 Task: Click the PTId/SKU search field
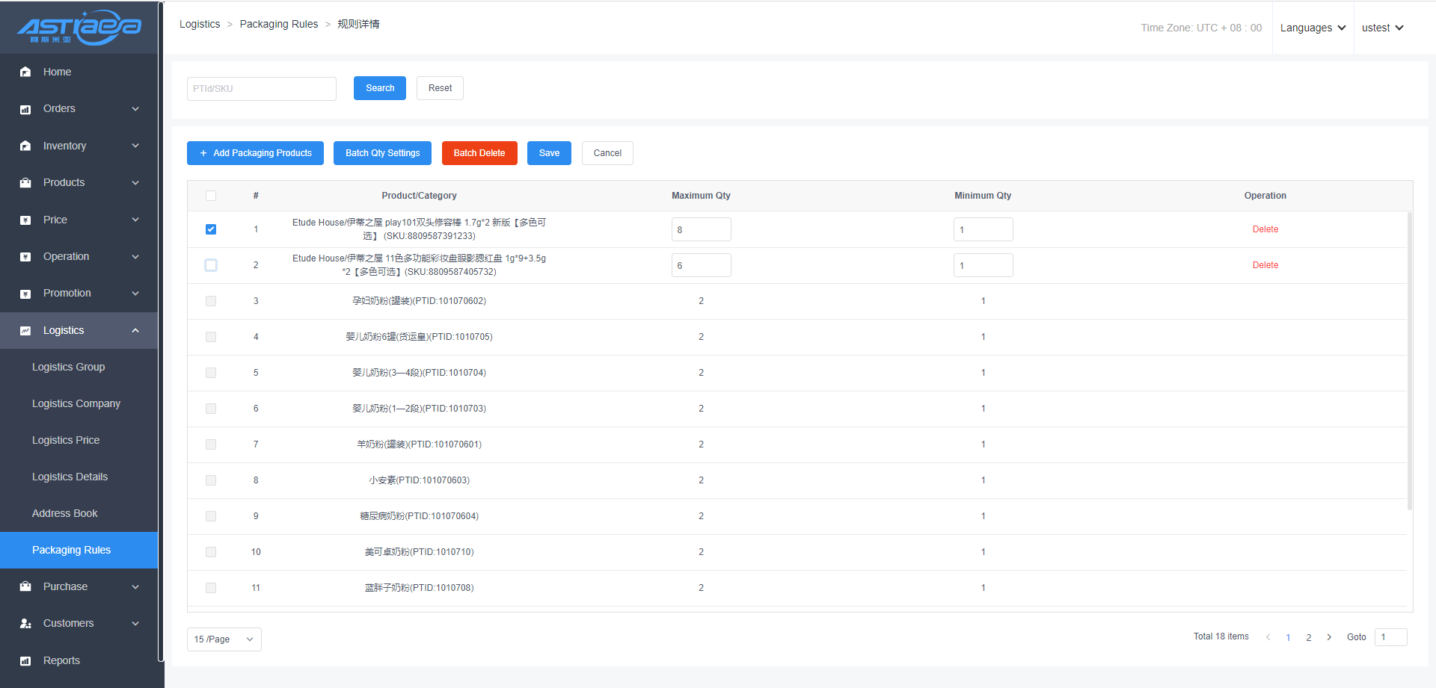coord(261,88)
